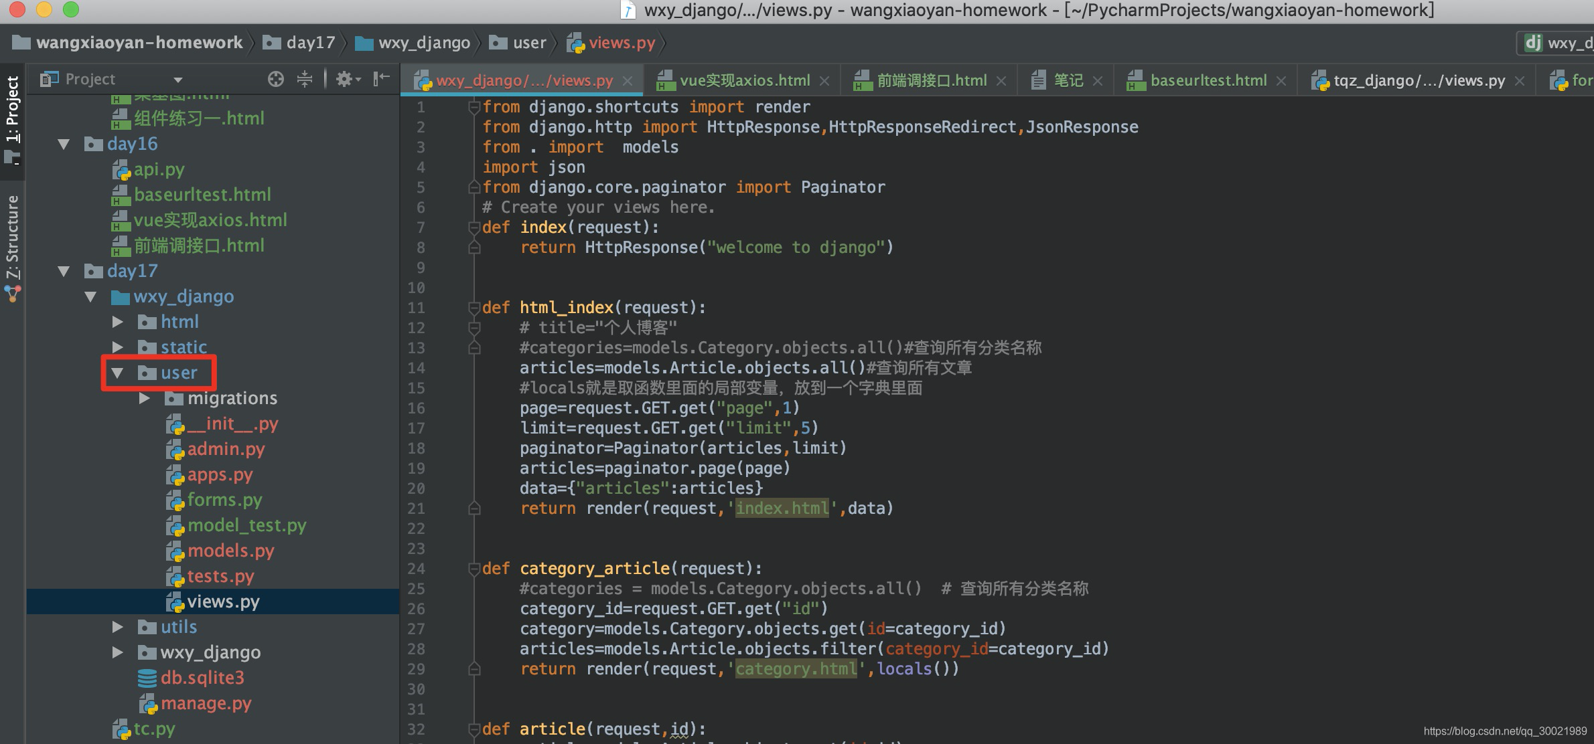Click wxy_django in the breadcrumb bar
The height and width of the screenshot is (744, 1594).
pos(413,43)
